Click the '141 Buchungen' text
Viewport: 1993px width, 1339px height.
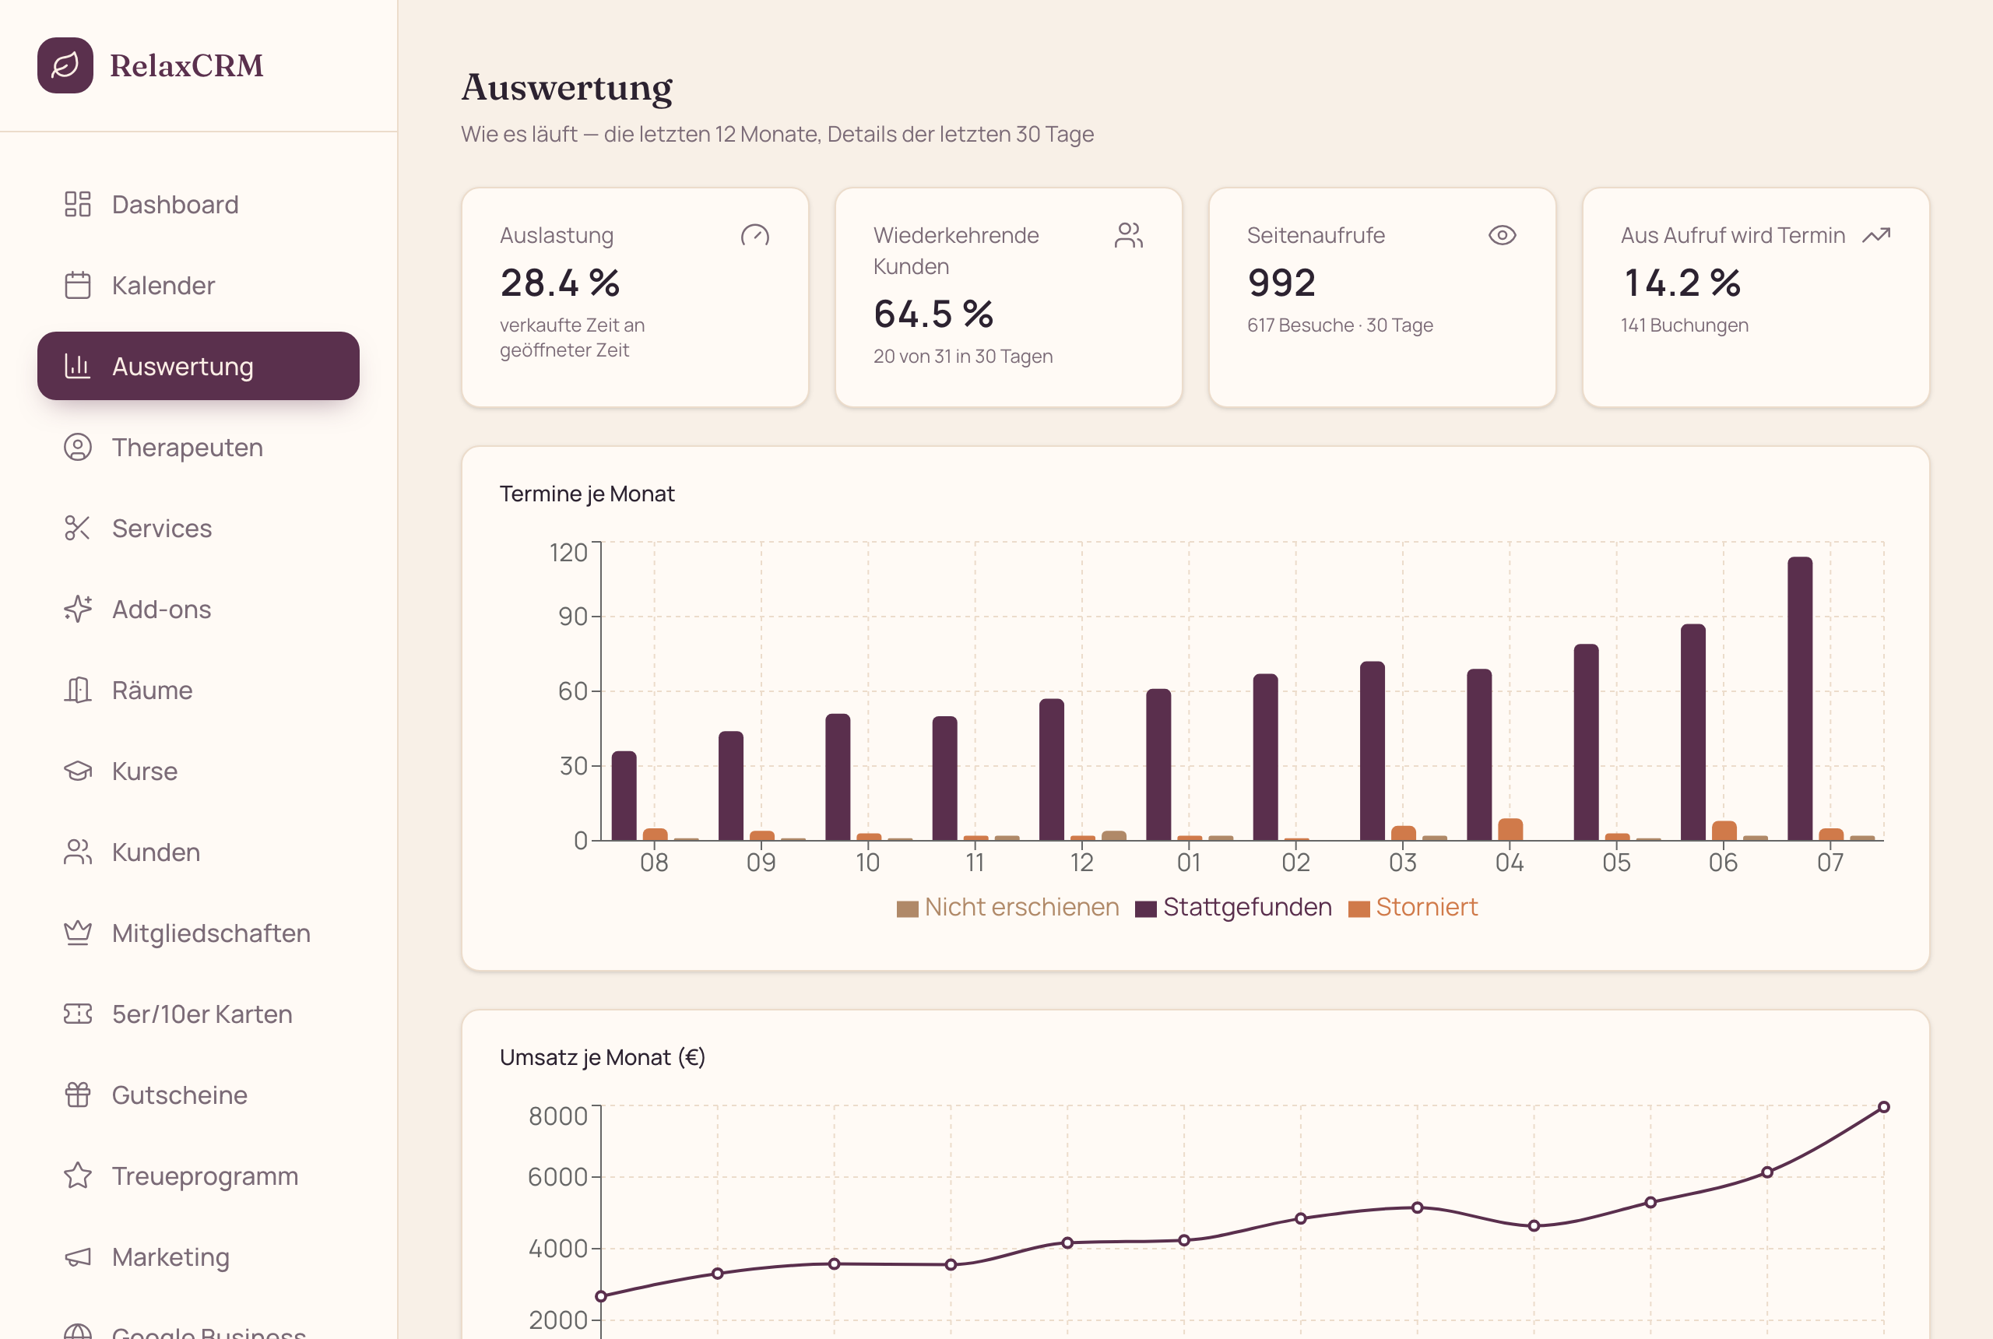[1685, 325]
